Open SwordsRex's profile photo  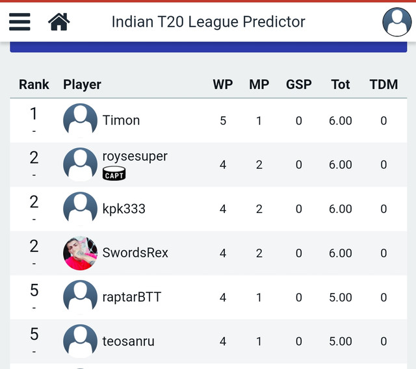(x=80, y=253)
